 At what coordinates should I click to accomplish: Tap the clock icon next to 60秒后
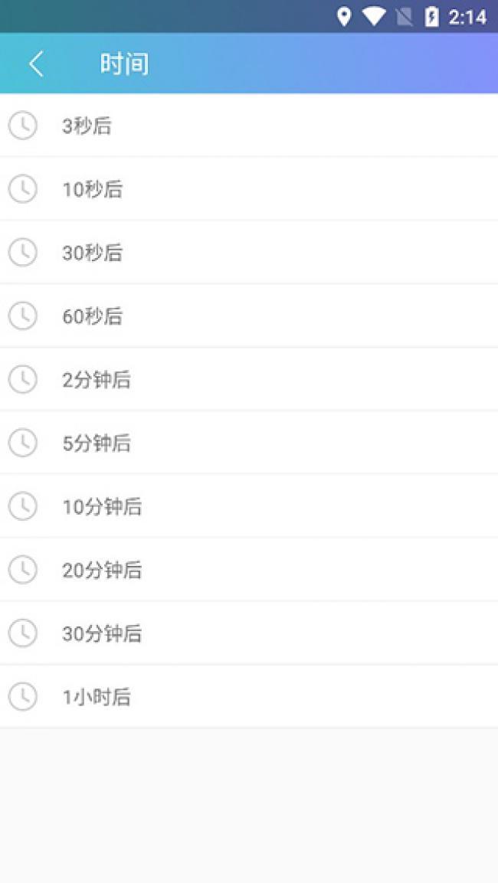[x=22, y=316]
